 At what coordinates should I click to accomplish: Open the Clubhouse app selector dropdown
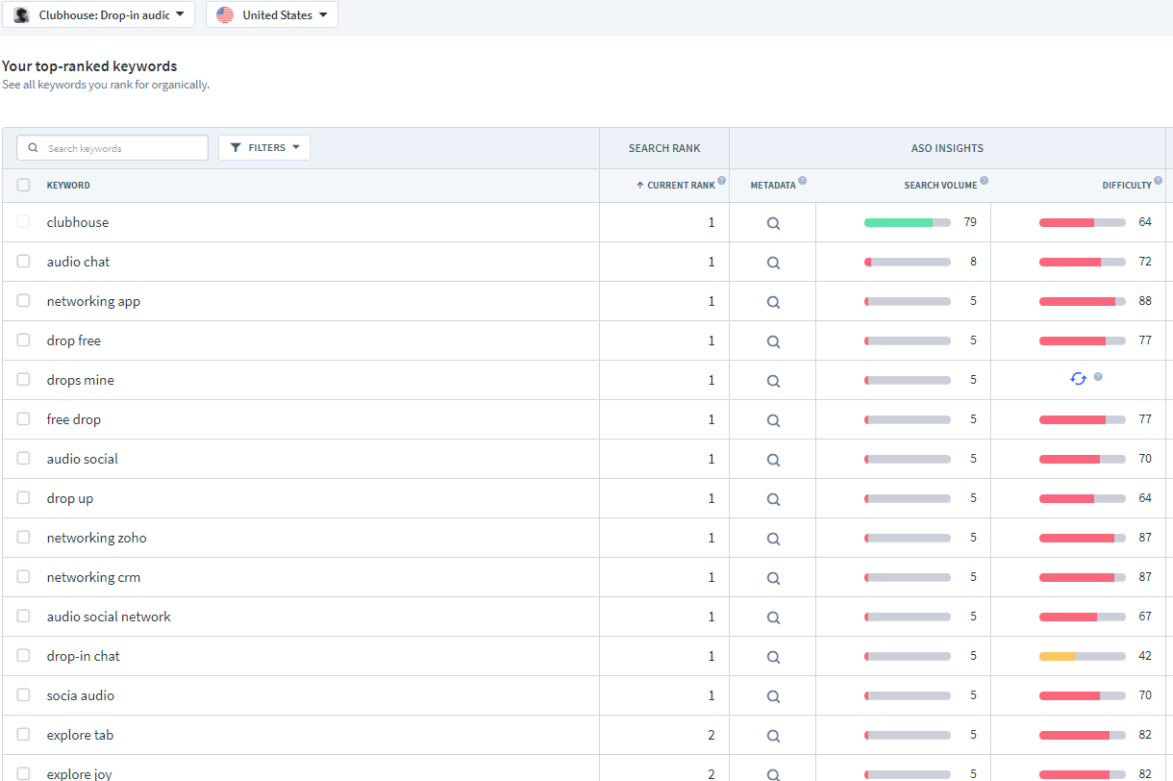point(98,15)
